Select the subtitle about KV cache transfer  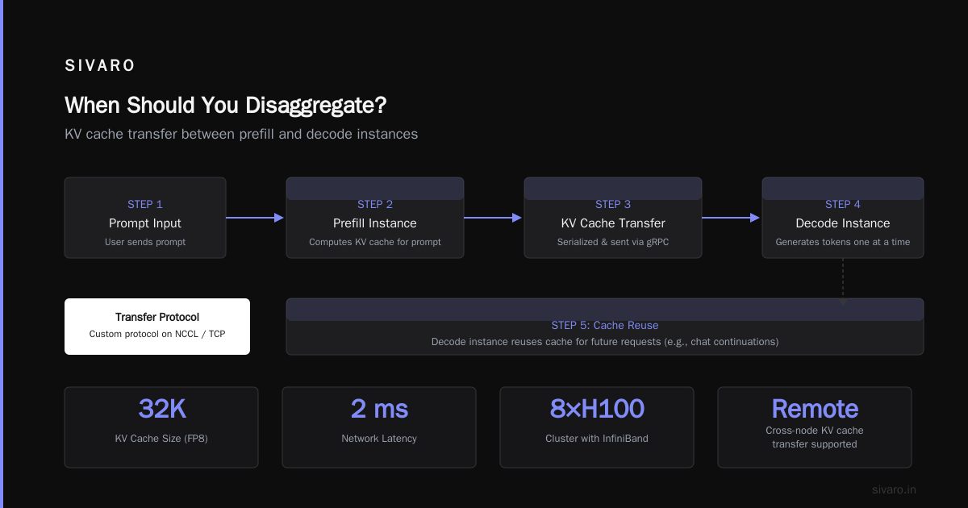[241, 134]
